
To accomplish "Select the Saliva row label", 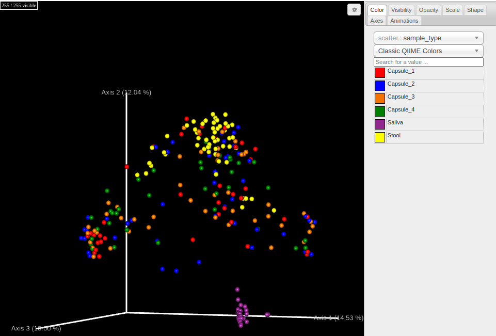I will coord(395,122).
